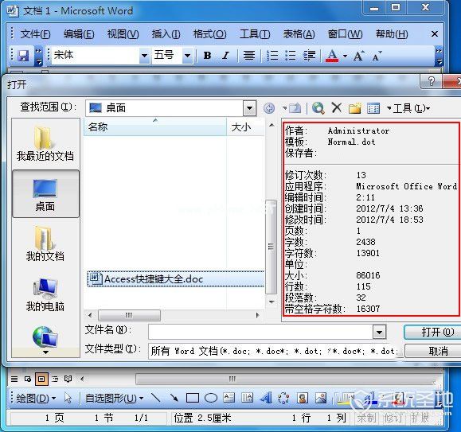Select the Arrow drawing tool

(x=174, y=399)
